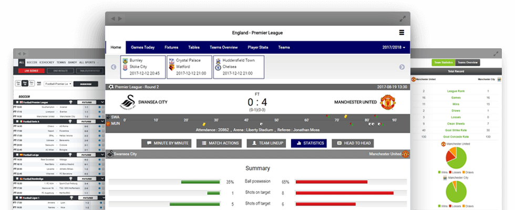Show previous fixtures with left carousel arrow
The image size is (515, 210).
click(114, 67)
